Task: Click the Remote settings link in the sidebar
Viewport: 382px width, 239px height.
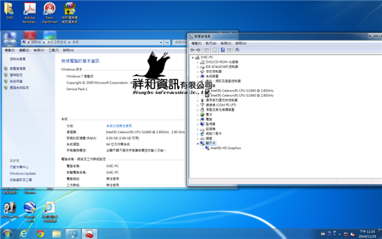Action: 16,75
